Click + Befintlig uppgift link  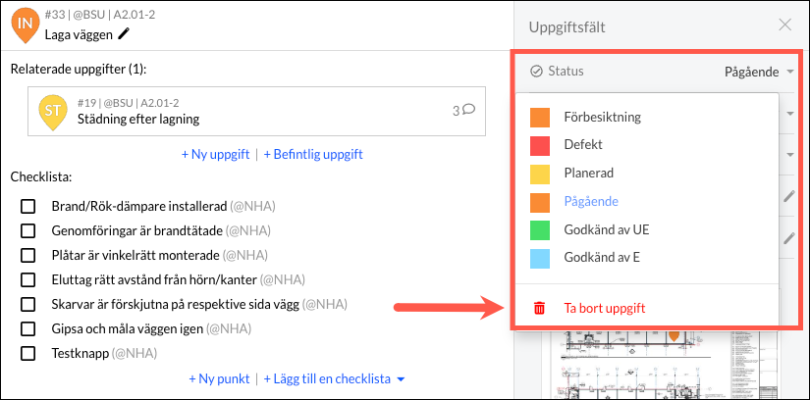(x=313, y=154)
